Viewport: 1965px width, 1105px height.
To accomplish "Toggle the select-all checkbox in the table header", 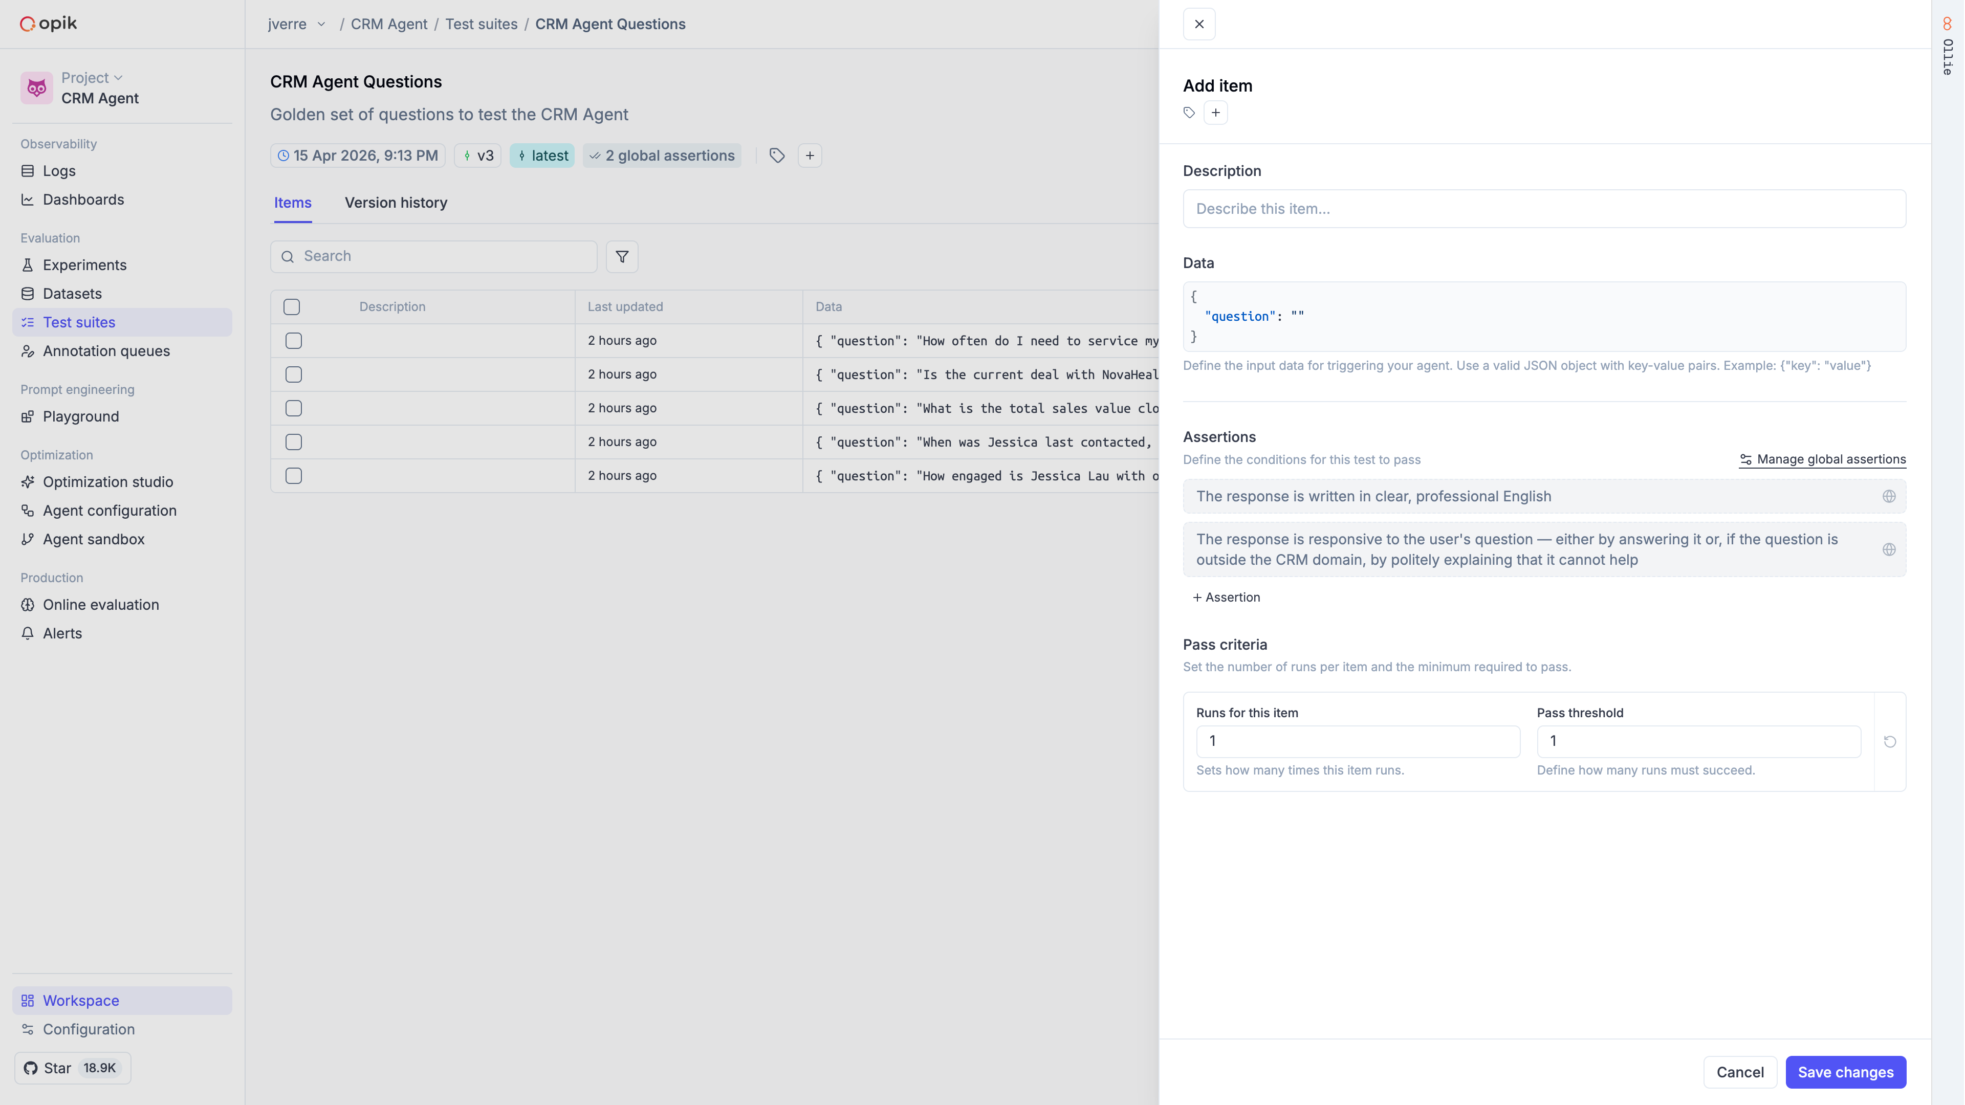I will (x=292, y=306).
